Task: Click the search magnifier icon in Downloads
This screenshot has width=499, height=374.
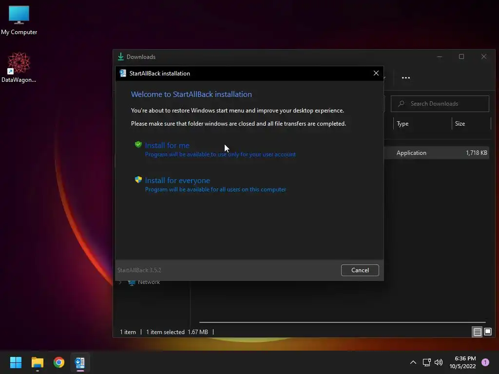Action: (402, 104)
